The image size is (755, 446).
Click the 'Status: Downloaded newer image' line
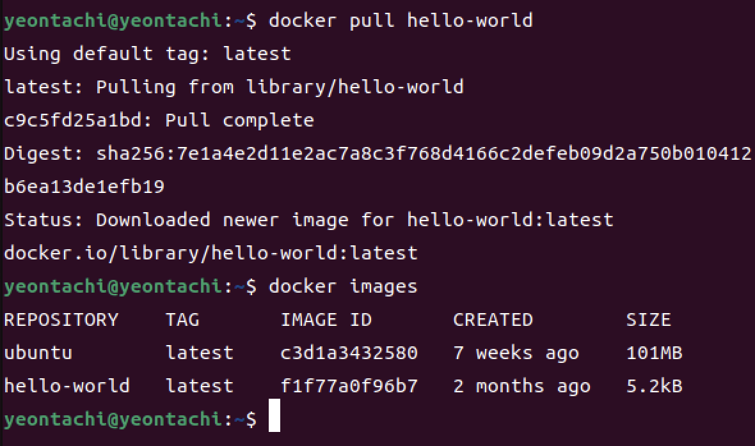pos(308,220)
